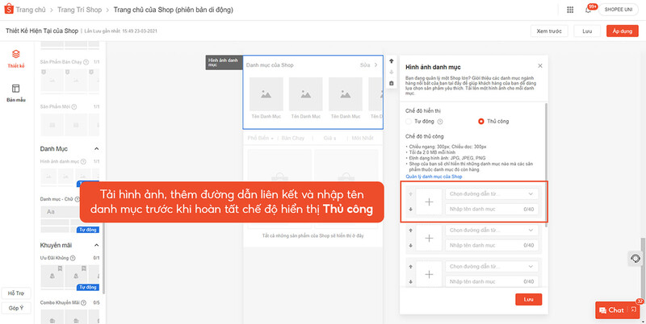Move component up with the arrow icon
646x324 pixels.
(392, 61)
